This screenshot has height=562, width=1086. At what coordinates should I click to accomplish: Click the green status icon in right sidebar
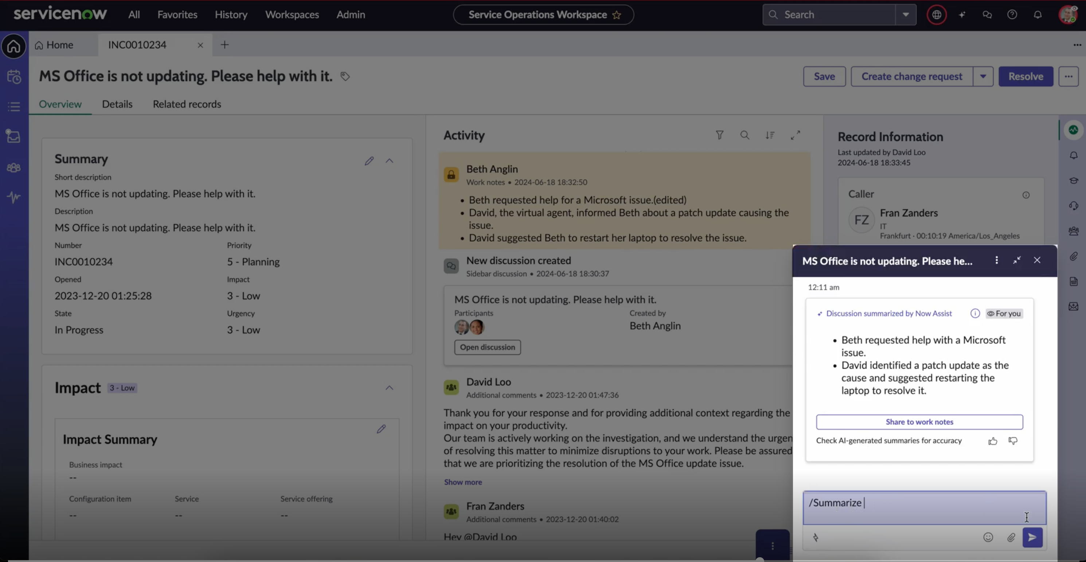coord(1073,130)
